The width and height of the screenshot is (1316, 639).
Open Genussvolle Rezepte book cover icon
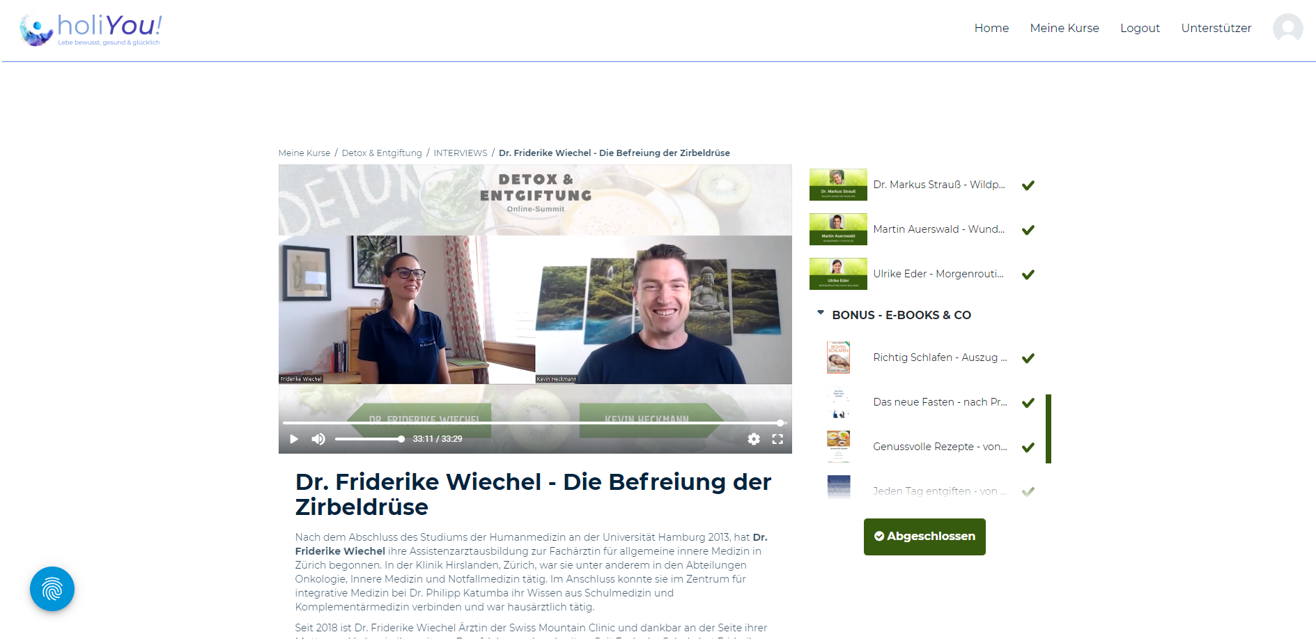click(x=838, y=446)
